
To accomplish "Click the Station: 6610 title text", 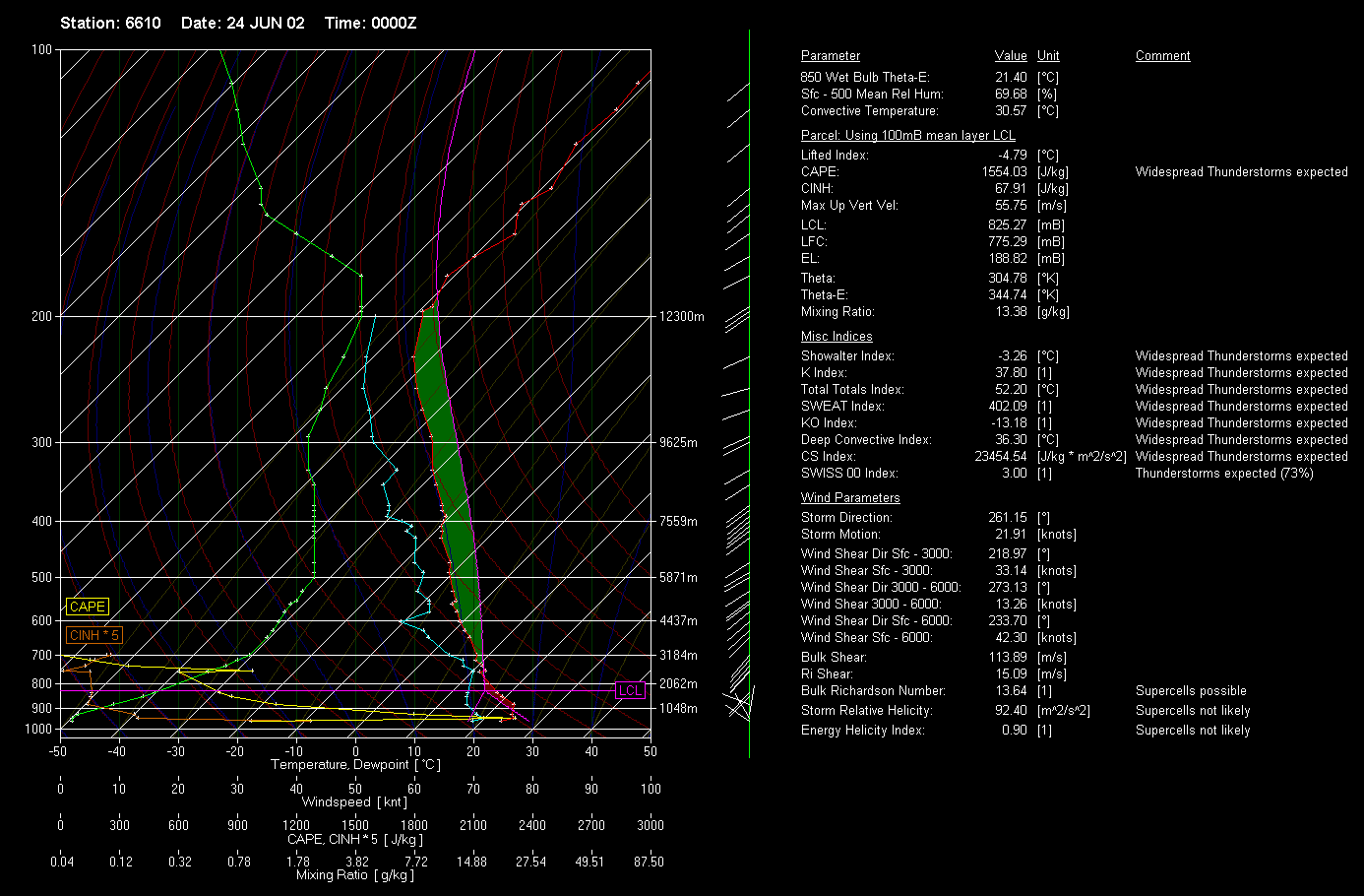I will 110,23.
